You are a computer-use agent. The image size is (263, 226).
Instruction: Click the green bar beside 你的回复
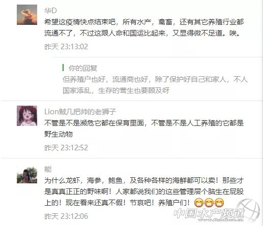pos(63,68)
